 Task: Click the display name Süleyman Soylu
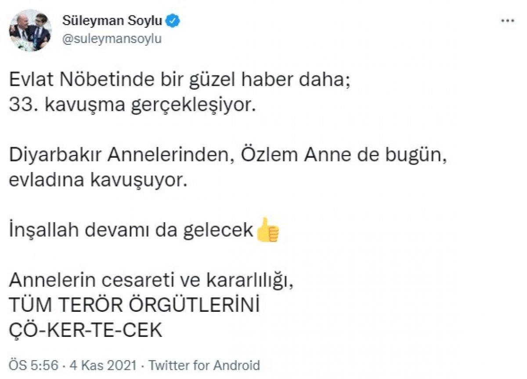pos(112,19)
